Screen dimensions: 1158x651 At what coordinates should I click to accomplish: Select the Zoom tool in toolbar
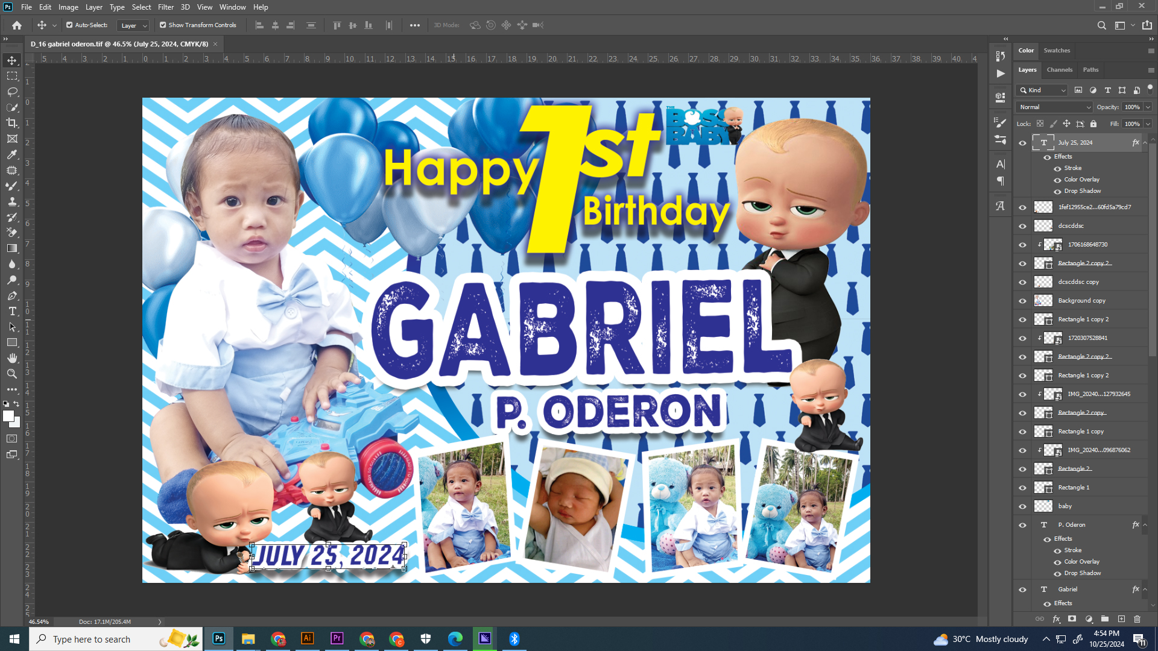pos(12,374)
